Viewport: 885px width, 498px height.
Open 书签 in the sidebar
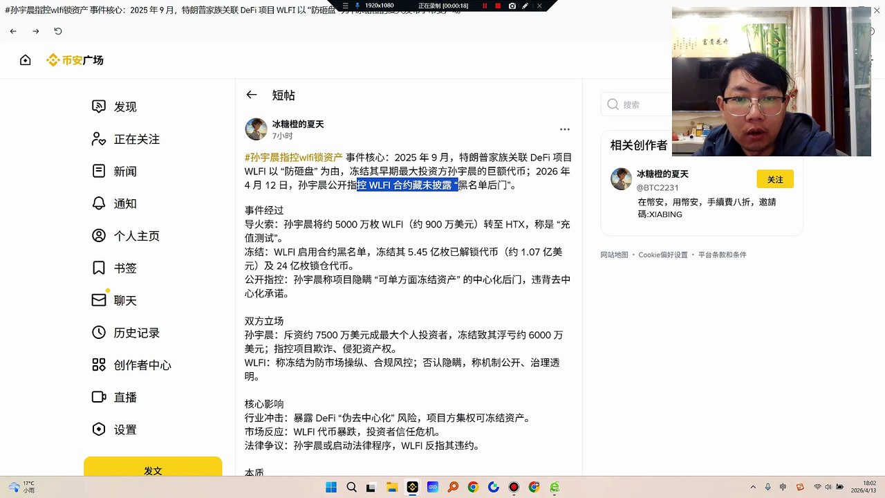click(115, 268)
